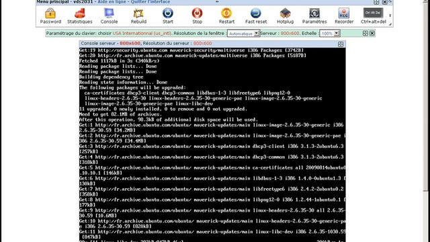Launch the Rebuild tool
Screen dimensions: 430x242
pos(138,16)
